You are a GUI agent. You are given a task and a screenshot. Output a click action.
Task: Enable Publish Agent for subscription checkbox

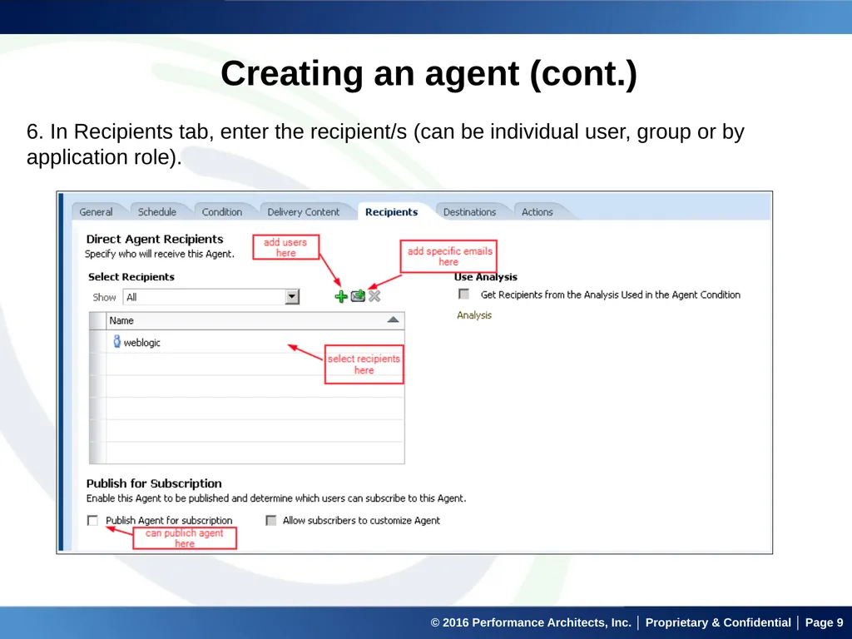92,521
